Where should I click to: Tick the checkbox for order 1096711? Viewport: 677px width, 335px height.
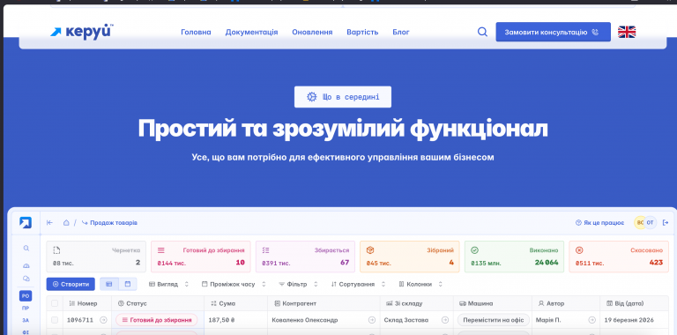tap(55, 320)
